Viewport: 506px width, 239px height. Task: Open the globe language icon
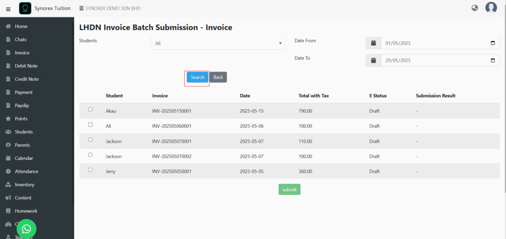[x=474, y=8]
